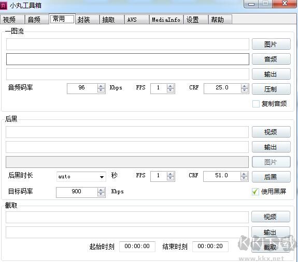The image size is (298, 262).
Task: Click the 压制 button
Action: [x=271, y=89]
